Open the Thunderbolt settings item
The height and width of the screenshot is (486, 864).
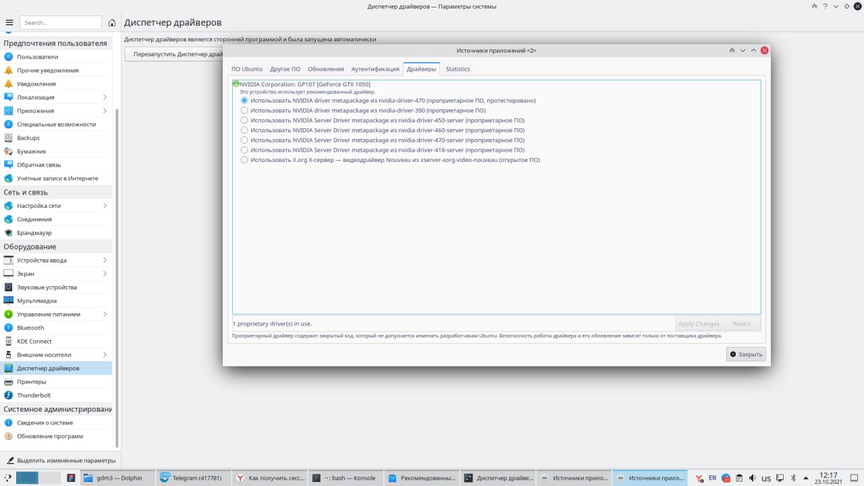click(57, 395)
